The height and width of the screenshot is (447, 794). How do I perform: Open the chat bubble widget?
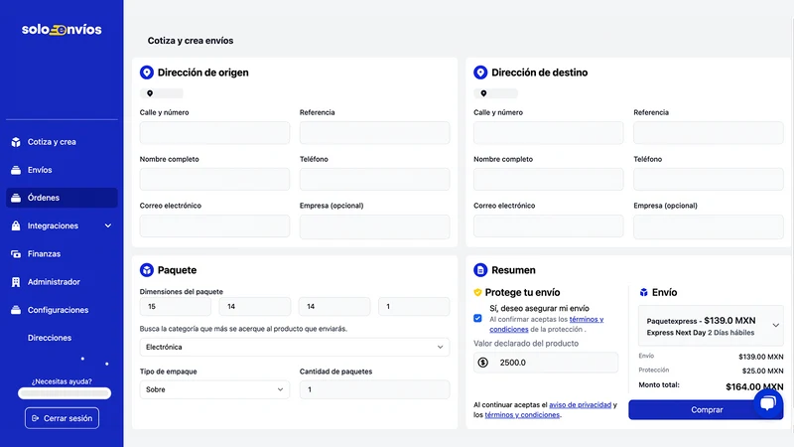tap(768, 403)
